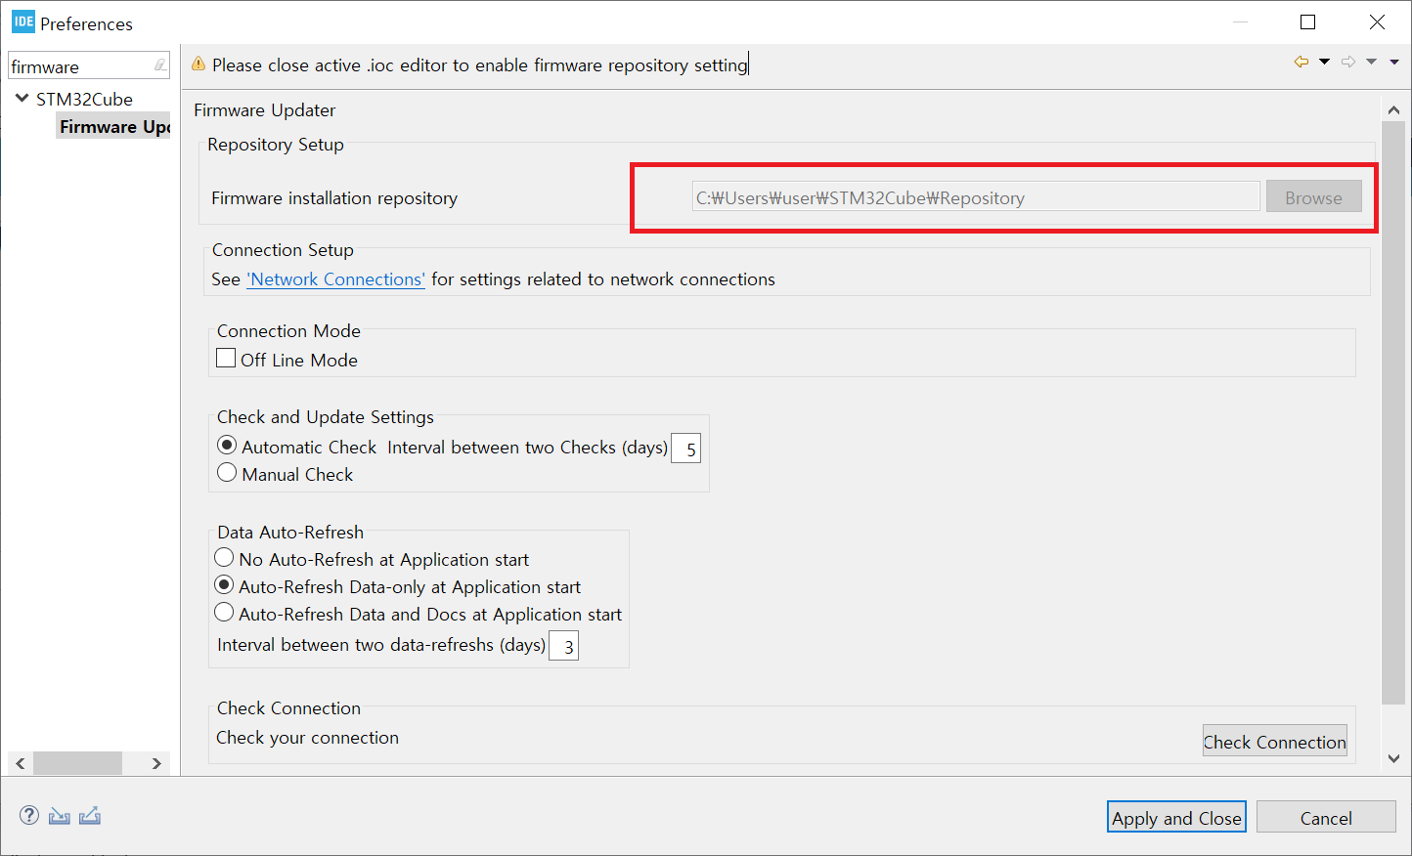Screen dimensions: 1412x856
Task: Click the interval between two checks field
Action: (686, 449)
